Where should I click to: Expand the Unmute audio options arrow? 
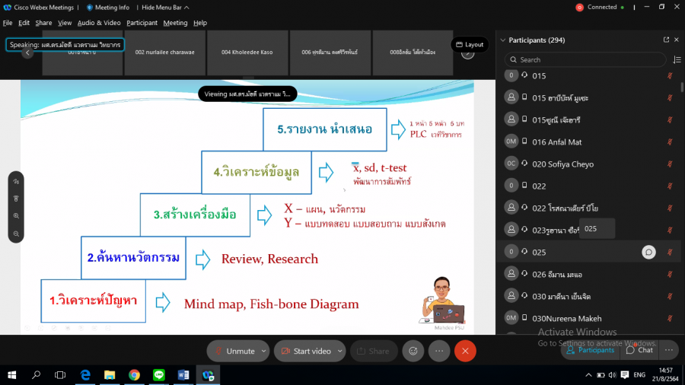264,351
